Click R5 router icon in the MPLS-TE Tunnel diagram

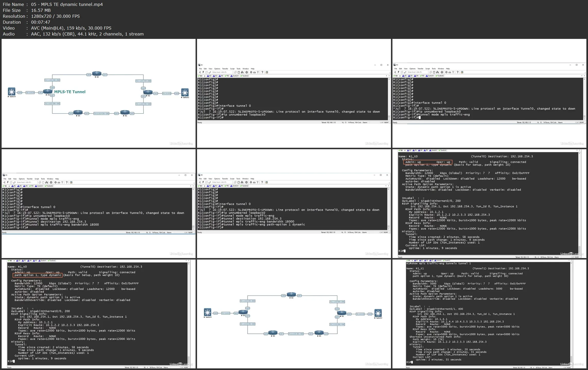pos(125,112)
